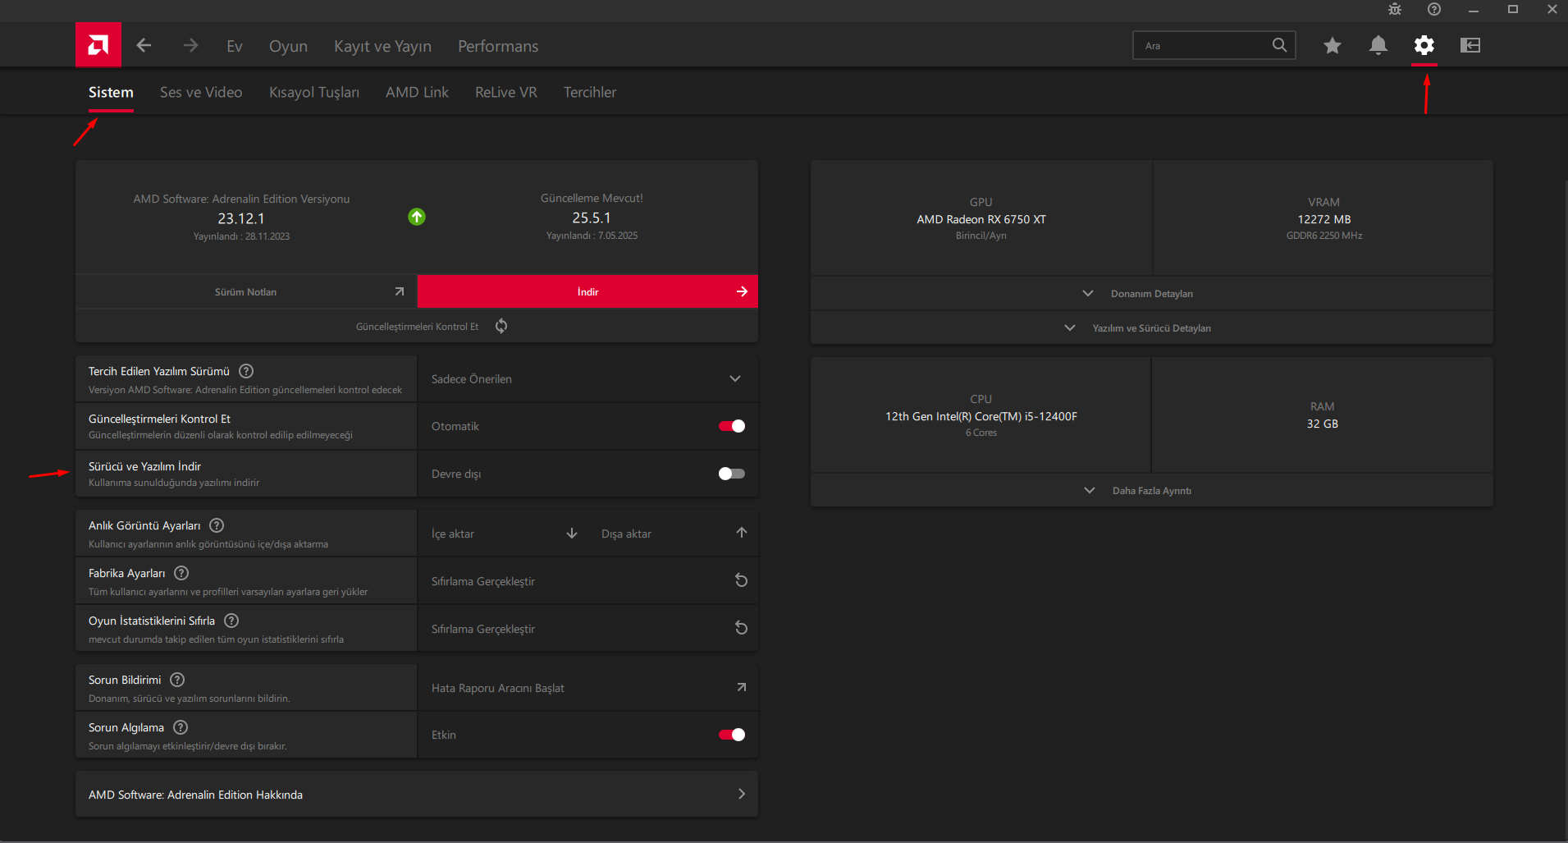Click the red İndir download button
The height and width of the screenshot is (843, 1568).
pos(587,291)
